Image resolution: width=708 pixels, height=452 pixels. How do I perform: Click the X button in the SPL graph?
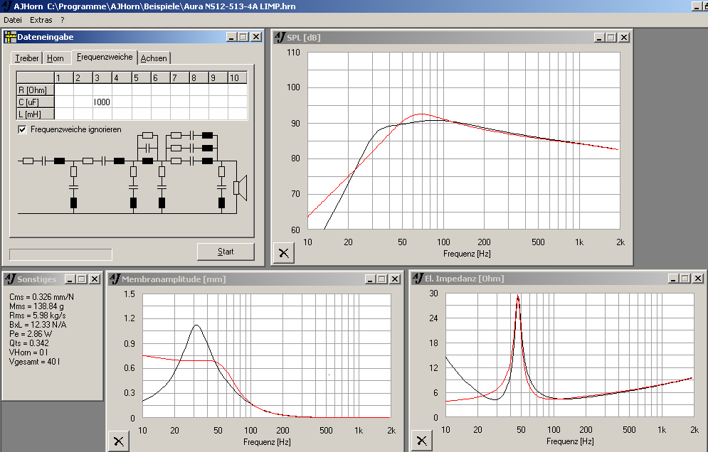pos(283,252)
